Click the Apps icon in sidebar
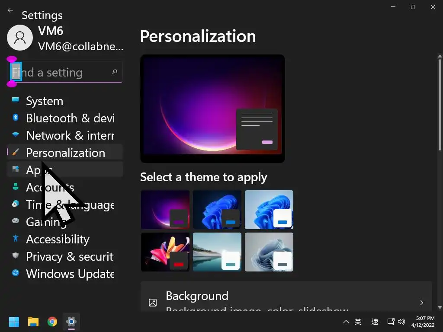Viewport: 443px width, 332px height. pos(16,169)
